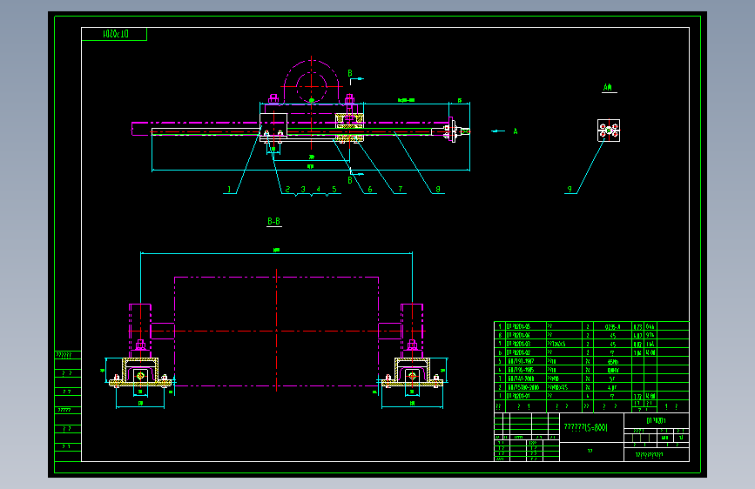
Task: Click the "65Mn" material cell
Action: (612, 361)
